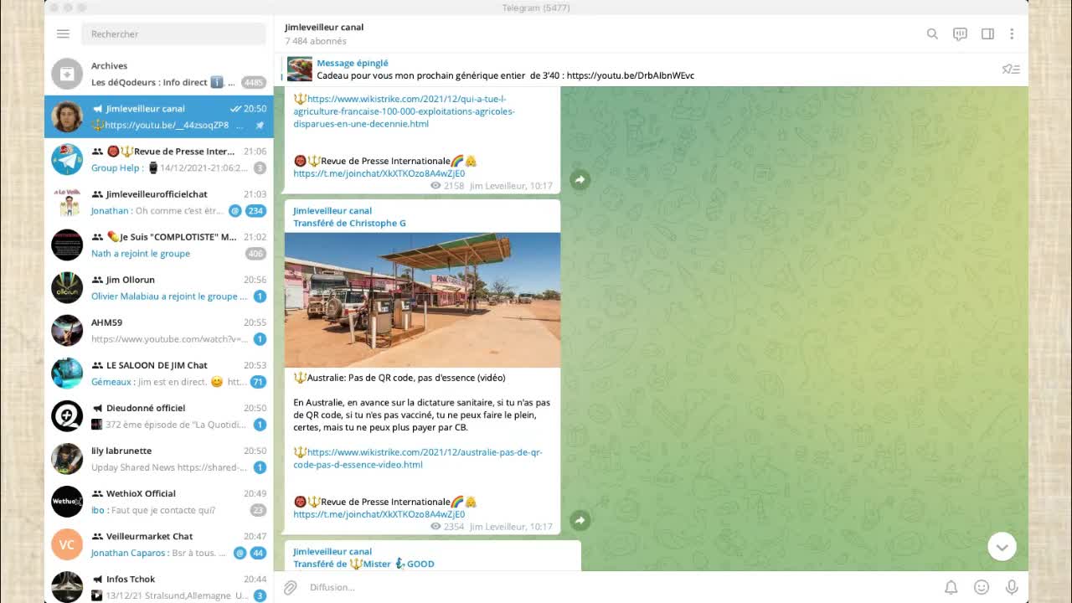Open the Dieudonné officiel channel
1072x603 pixels.
click(159, 415)
